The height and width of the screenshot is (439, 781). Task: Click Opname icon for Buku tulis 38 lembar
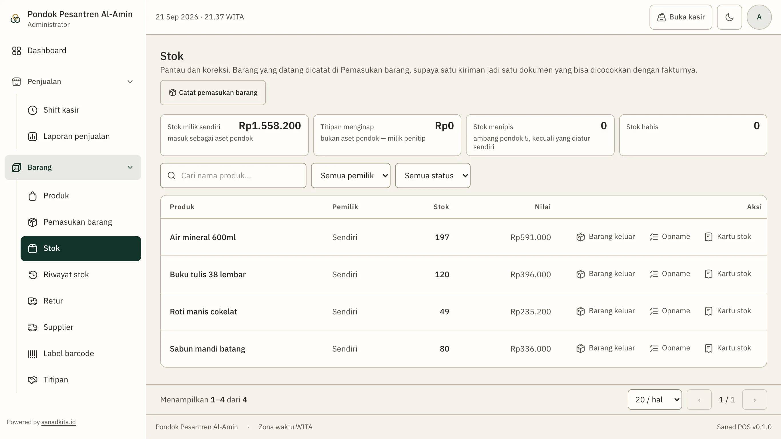tap(654, 274)
